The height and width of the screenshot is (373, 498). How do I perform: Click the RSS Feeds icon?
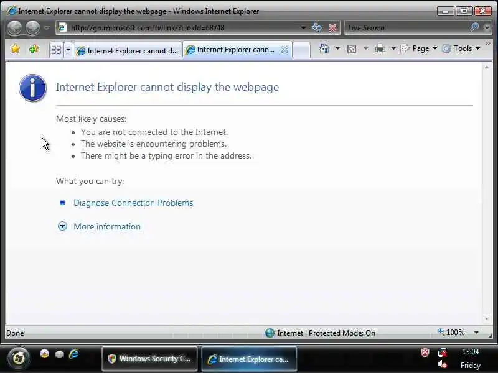[x=352, y=49]
